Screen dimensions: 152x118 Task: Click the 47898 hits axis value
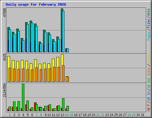click(4, 12)
